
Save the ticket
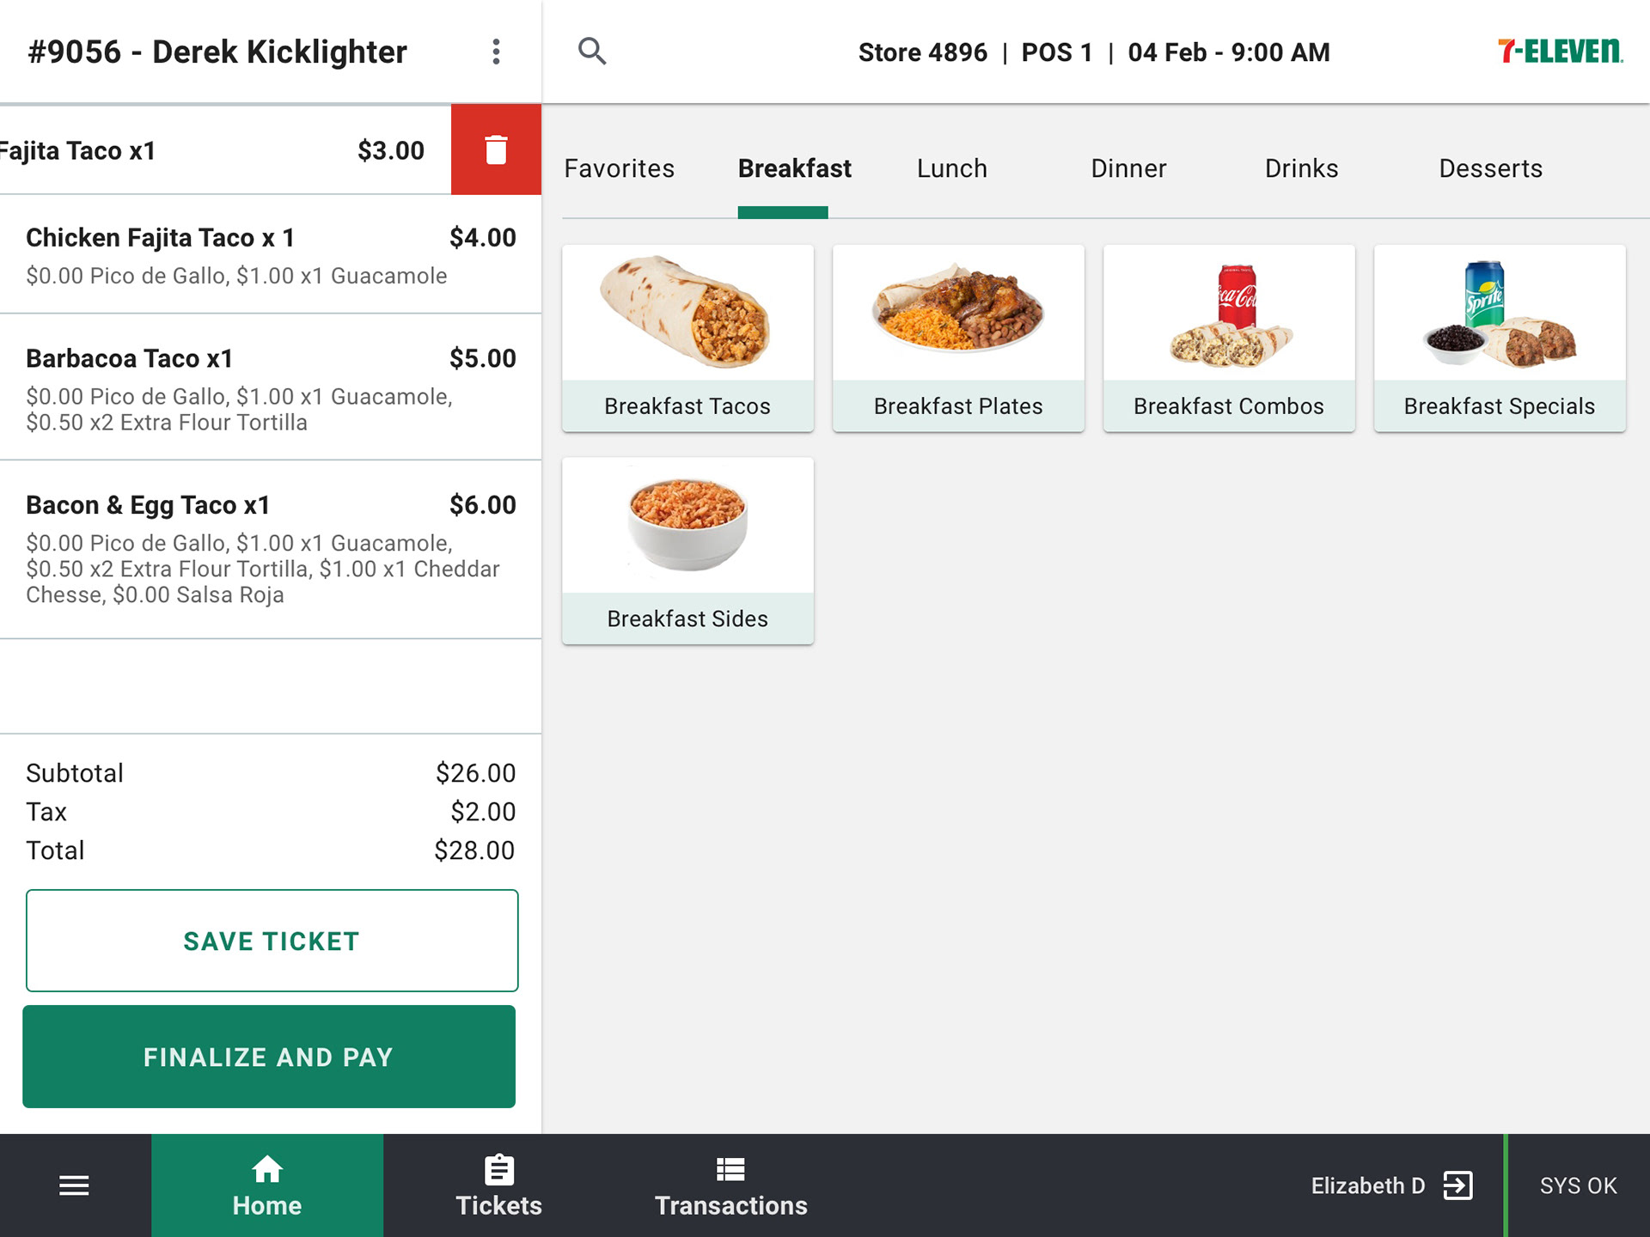click(272, 941)
